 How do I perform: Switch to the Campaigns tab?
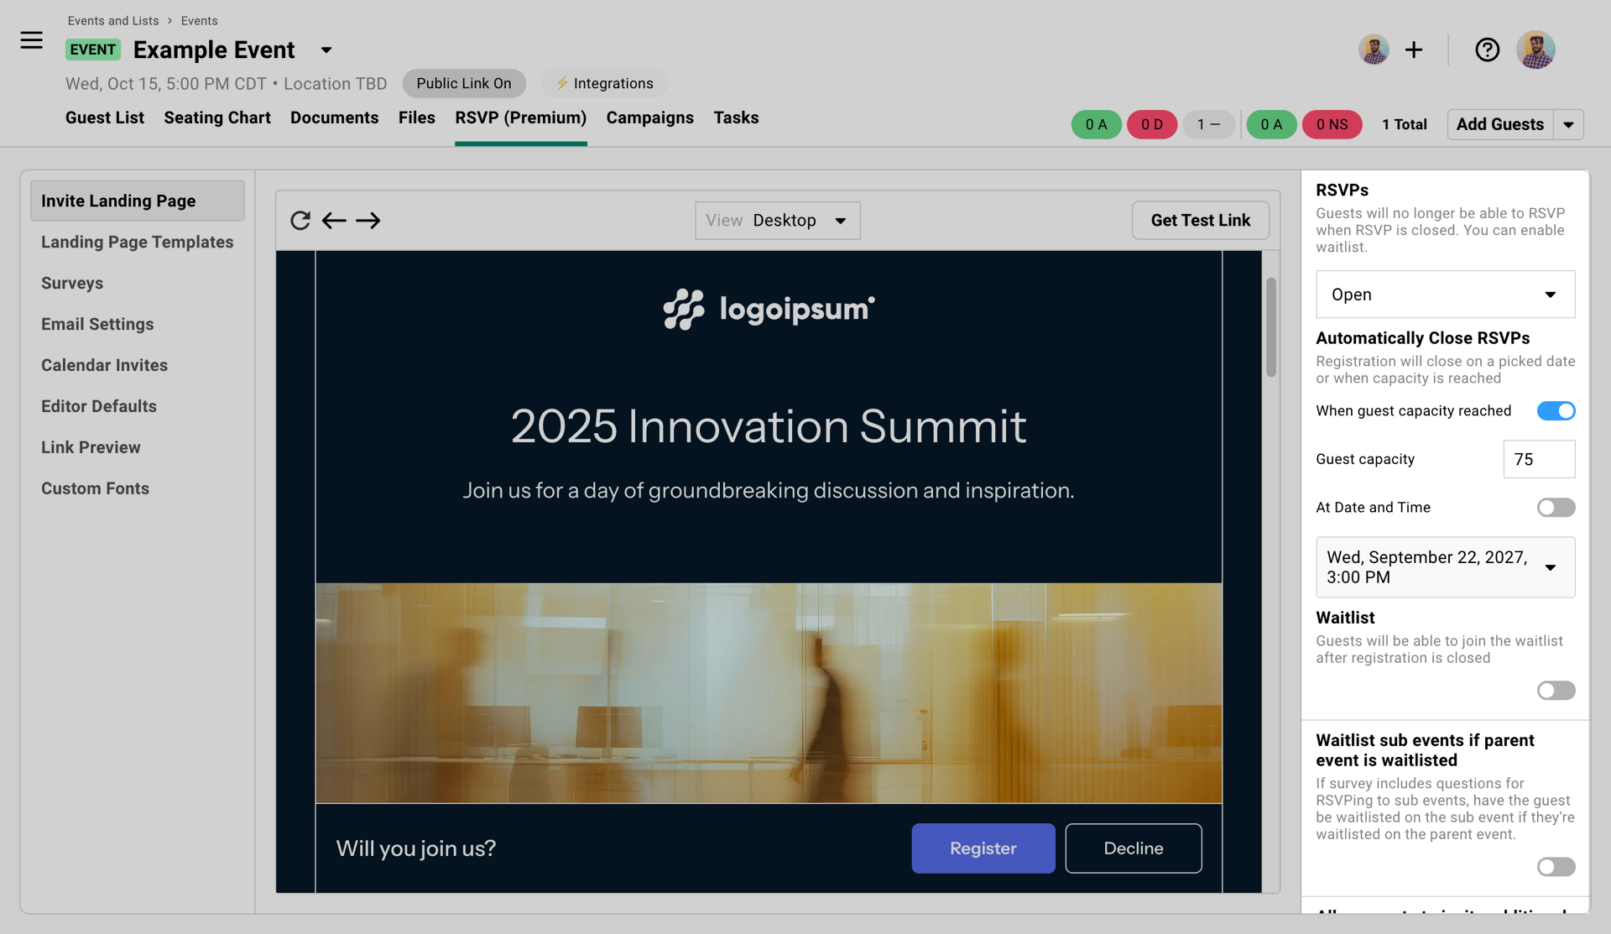coord(649,118)
